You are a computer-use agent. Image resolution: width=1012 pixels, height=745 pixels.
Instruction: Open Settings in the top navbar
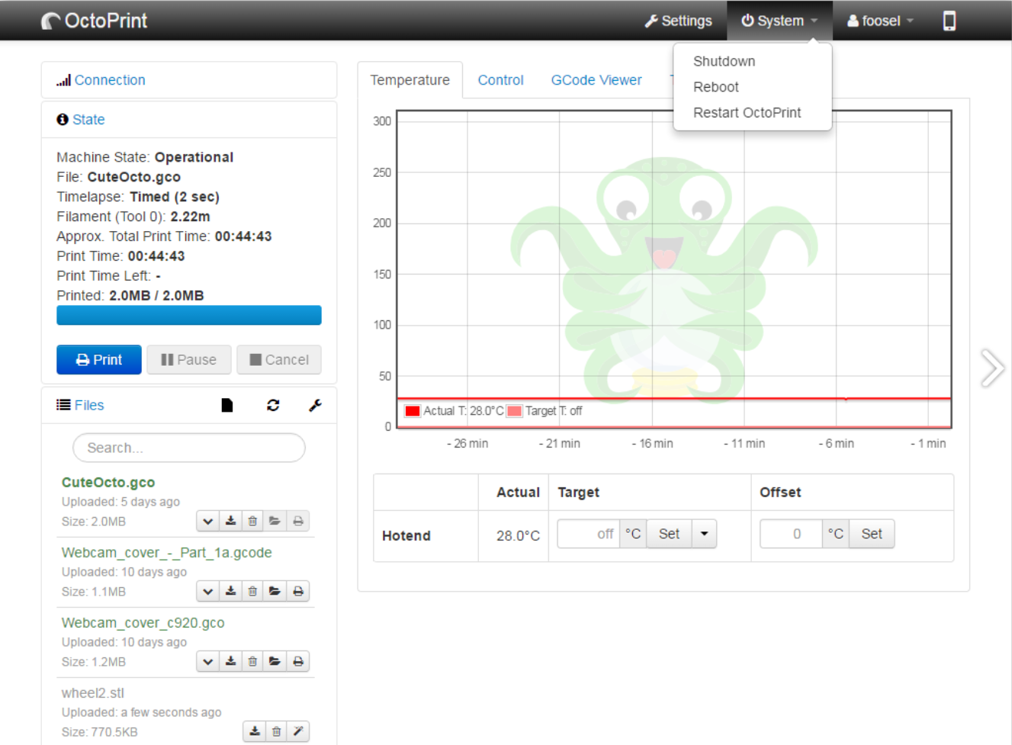(678, 21)
